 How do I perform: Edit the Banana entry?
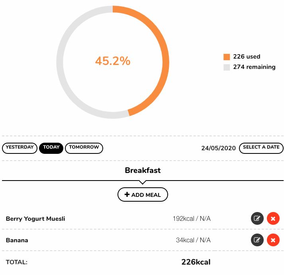(257, 240)
